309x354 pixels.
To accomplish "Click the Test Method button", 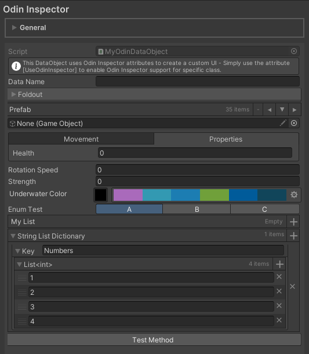I will pos(154,339).
